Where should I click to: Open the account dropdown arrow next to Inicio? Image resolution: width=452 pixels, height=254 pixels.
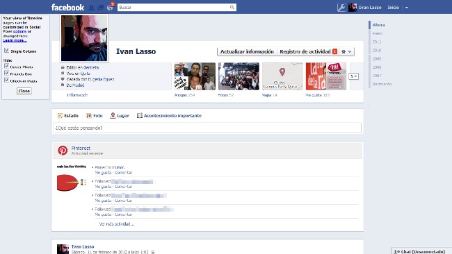407,8
